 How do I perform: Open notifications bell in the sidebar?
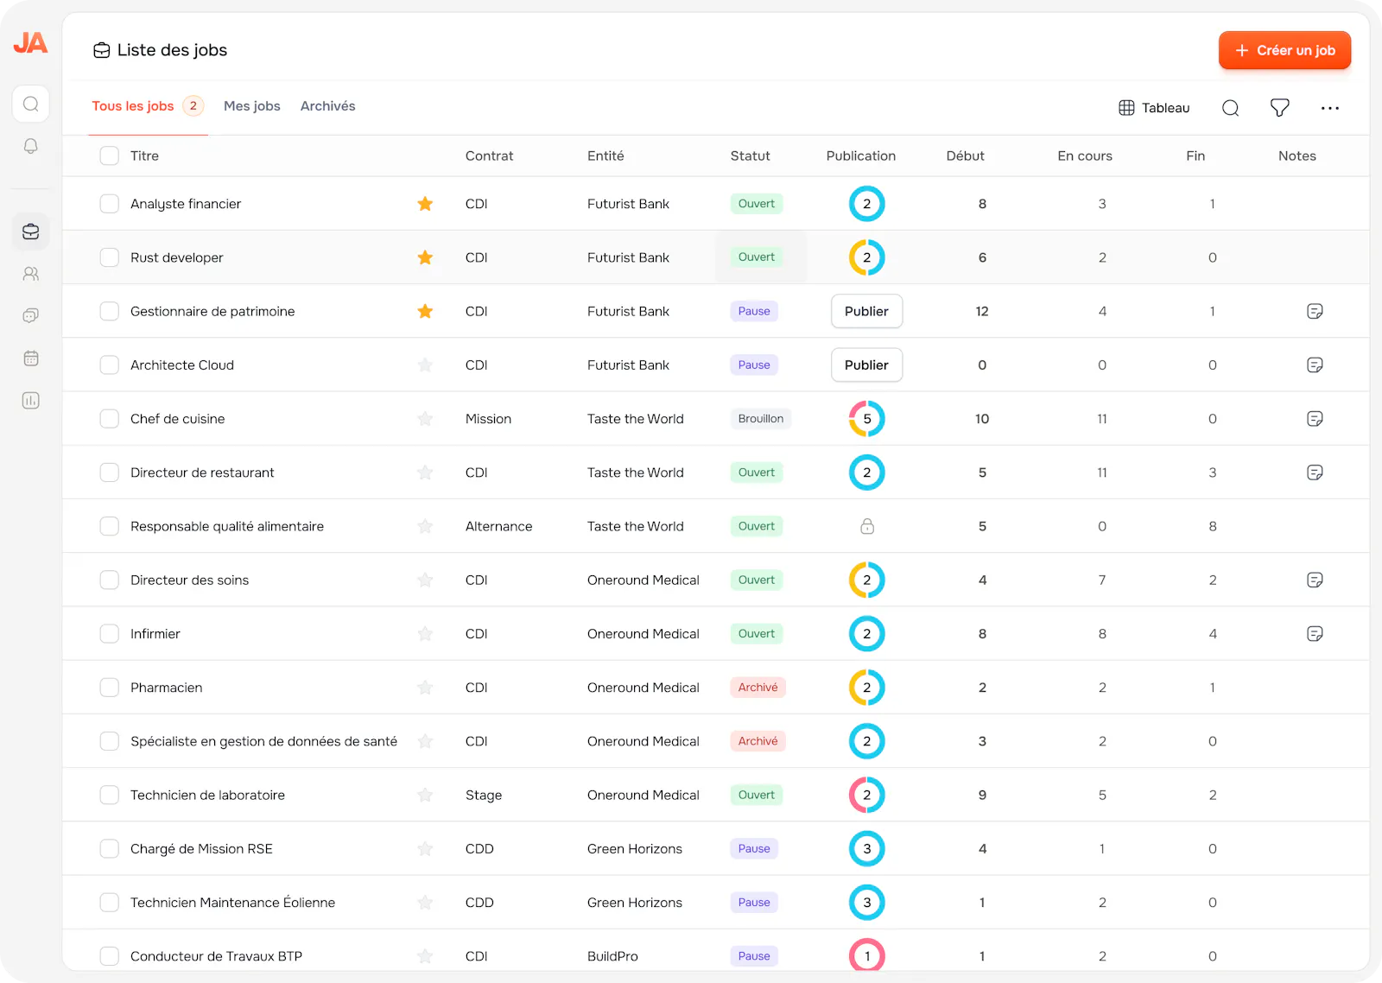pos(31,146)
